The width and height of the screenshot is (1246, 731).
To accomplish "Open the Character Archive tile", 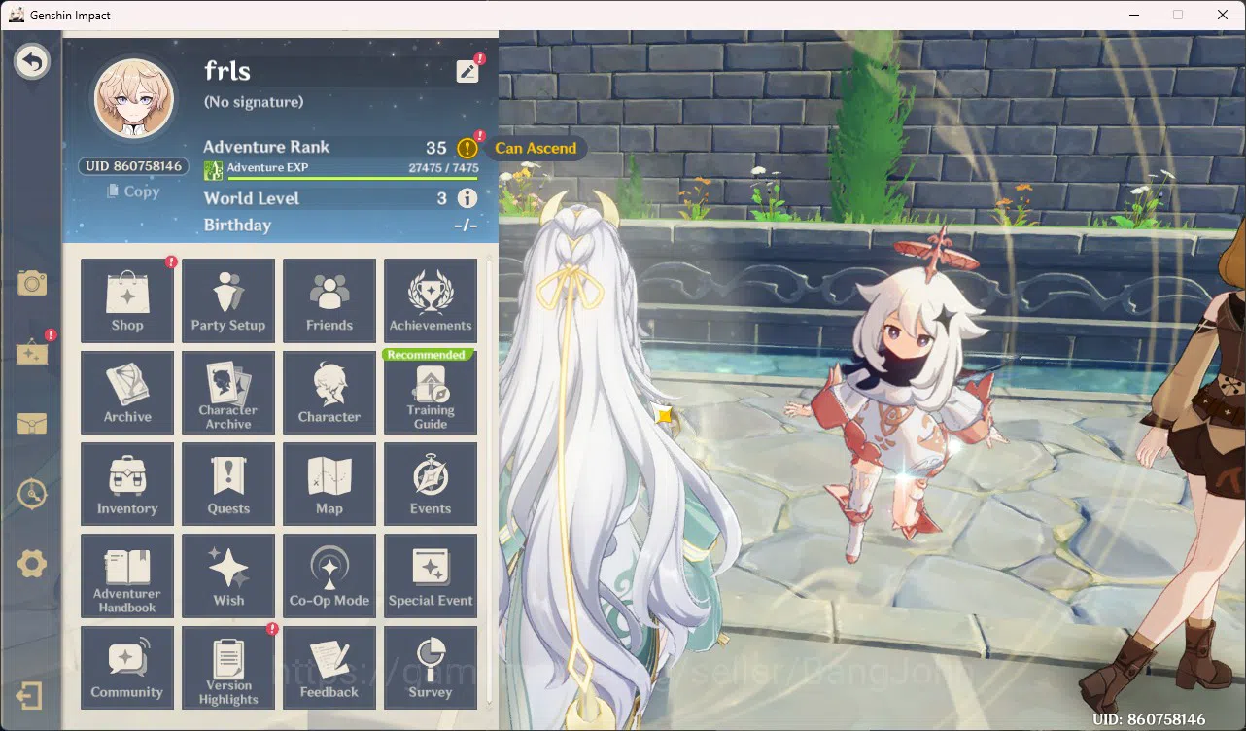I will (x=228, y=393).
